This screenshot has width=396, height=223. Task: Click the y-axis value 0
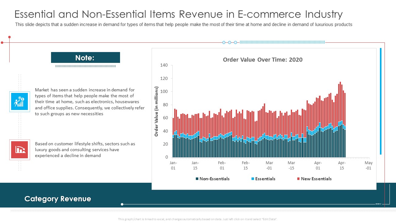tap(166, 157)
